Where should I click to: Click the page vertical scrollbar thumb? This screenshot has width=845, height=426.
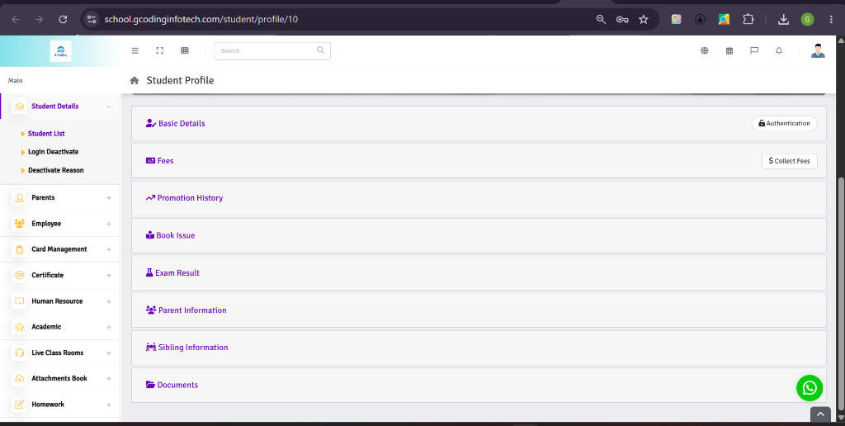point(840,294)
